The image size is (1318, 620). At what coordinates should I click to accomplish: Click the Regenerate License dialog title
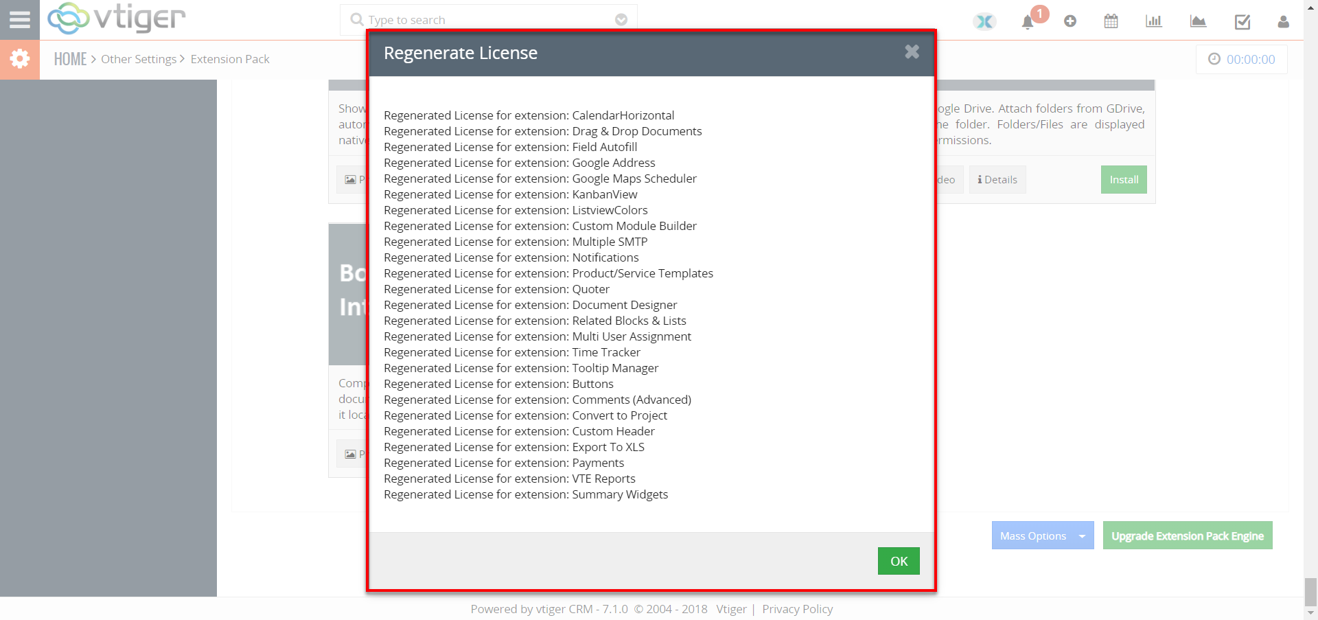click(461, 53)
